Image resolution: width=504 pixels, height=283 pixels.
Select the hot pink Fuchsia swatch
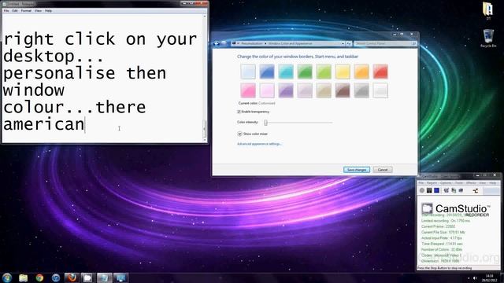coord(248,90)
